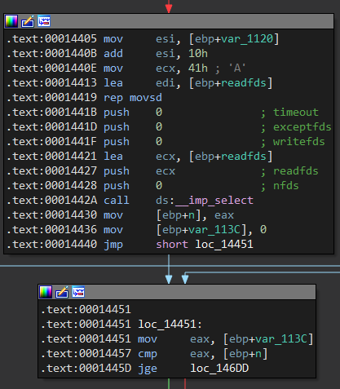Click var_113C in the mov eax line

(281, 338)
